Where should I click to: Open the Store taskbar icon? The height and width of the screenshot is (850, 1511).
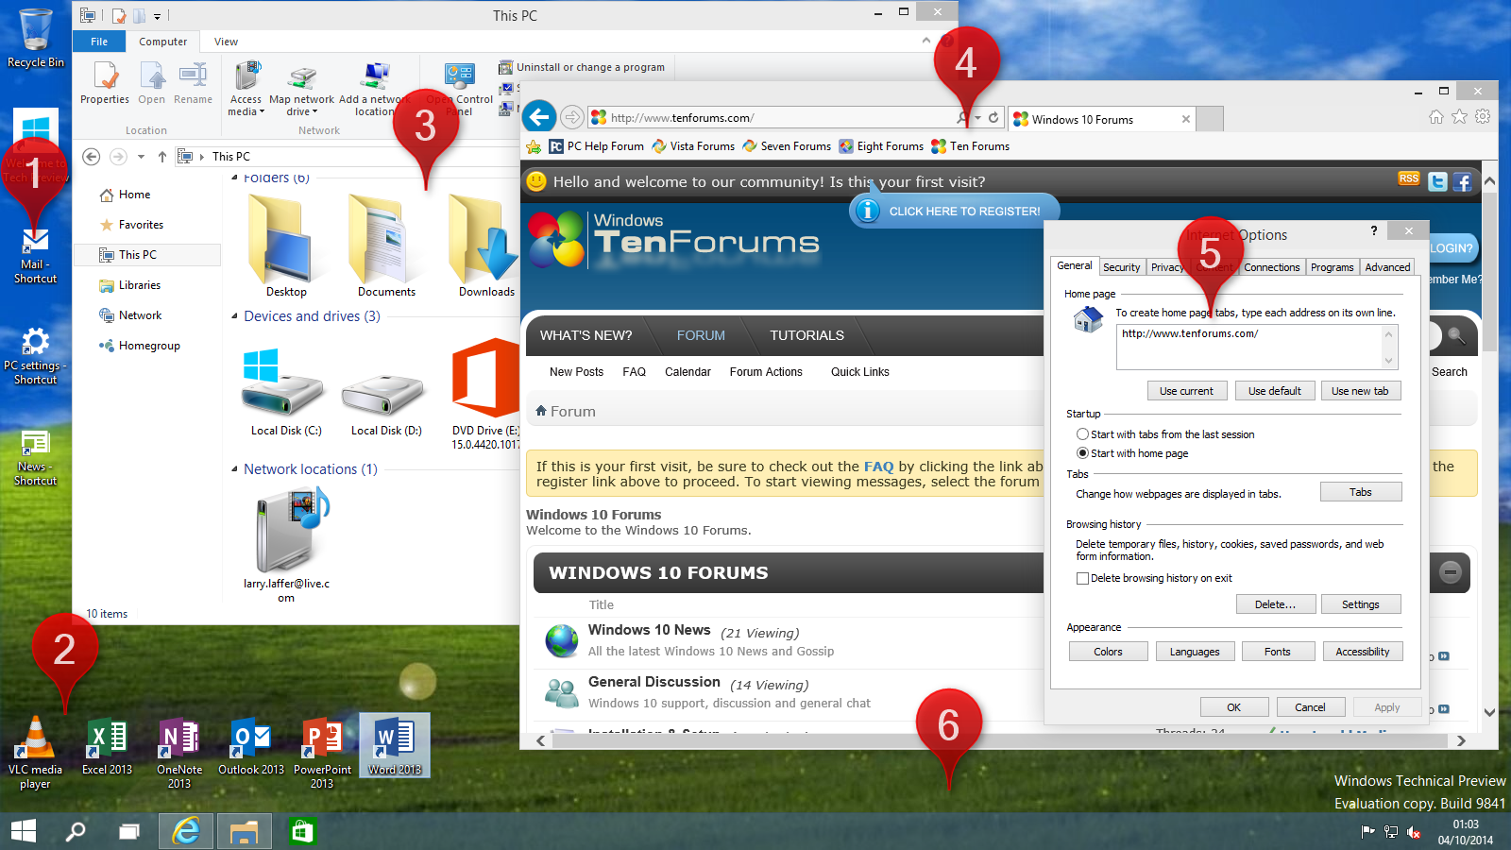tap(301, 831)
